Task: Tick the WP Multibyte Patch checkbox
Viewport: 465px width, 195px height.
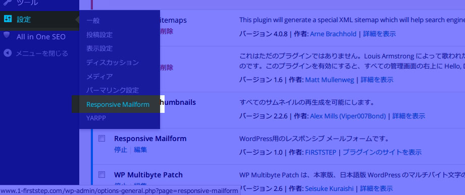Action: click(x=101, y=174)
